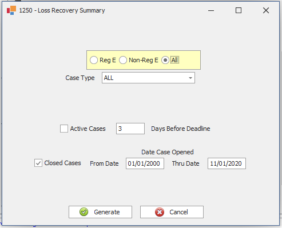Enable the Active Cases checkbox
Image resolution: width=282 pixels, height=228 pixels.
64,129
